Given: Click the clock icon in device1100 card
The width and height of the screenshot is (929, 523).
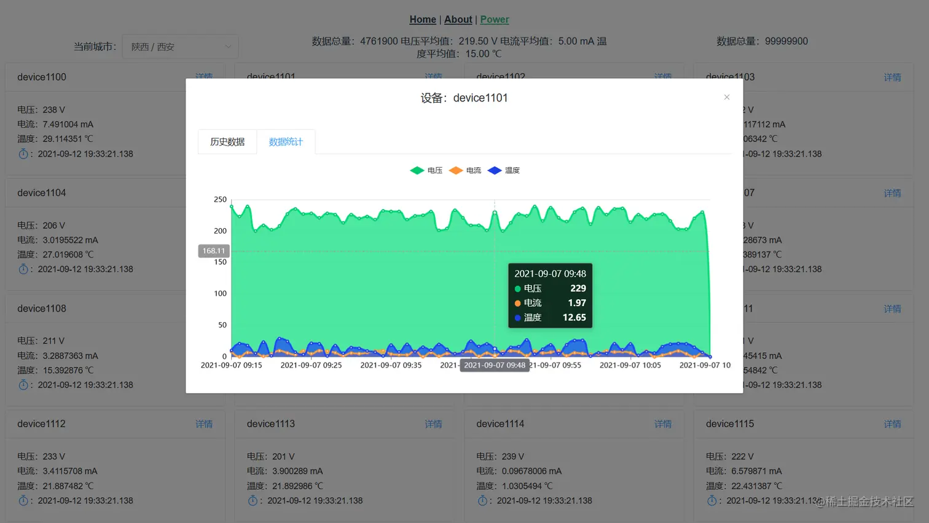Looking at the screenshot, I should (23, 154).
